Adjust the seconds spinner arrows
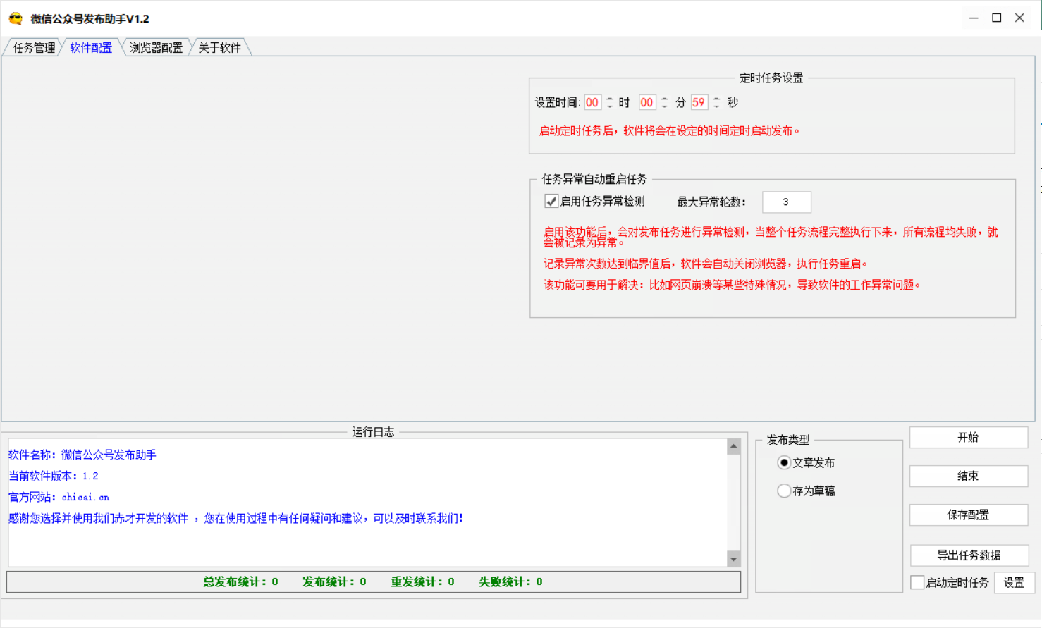The image size is (1042, 628). point(716,103)
